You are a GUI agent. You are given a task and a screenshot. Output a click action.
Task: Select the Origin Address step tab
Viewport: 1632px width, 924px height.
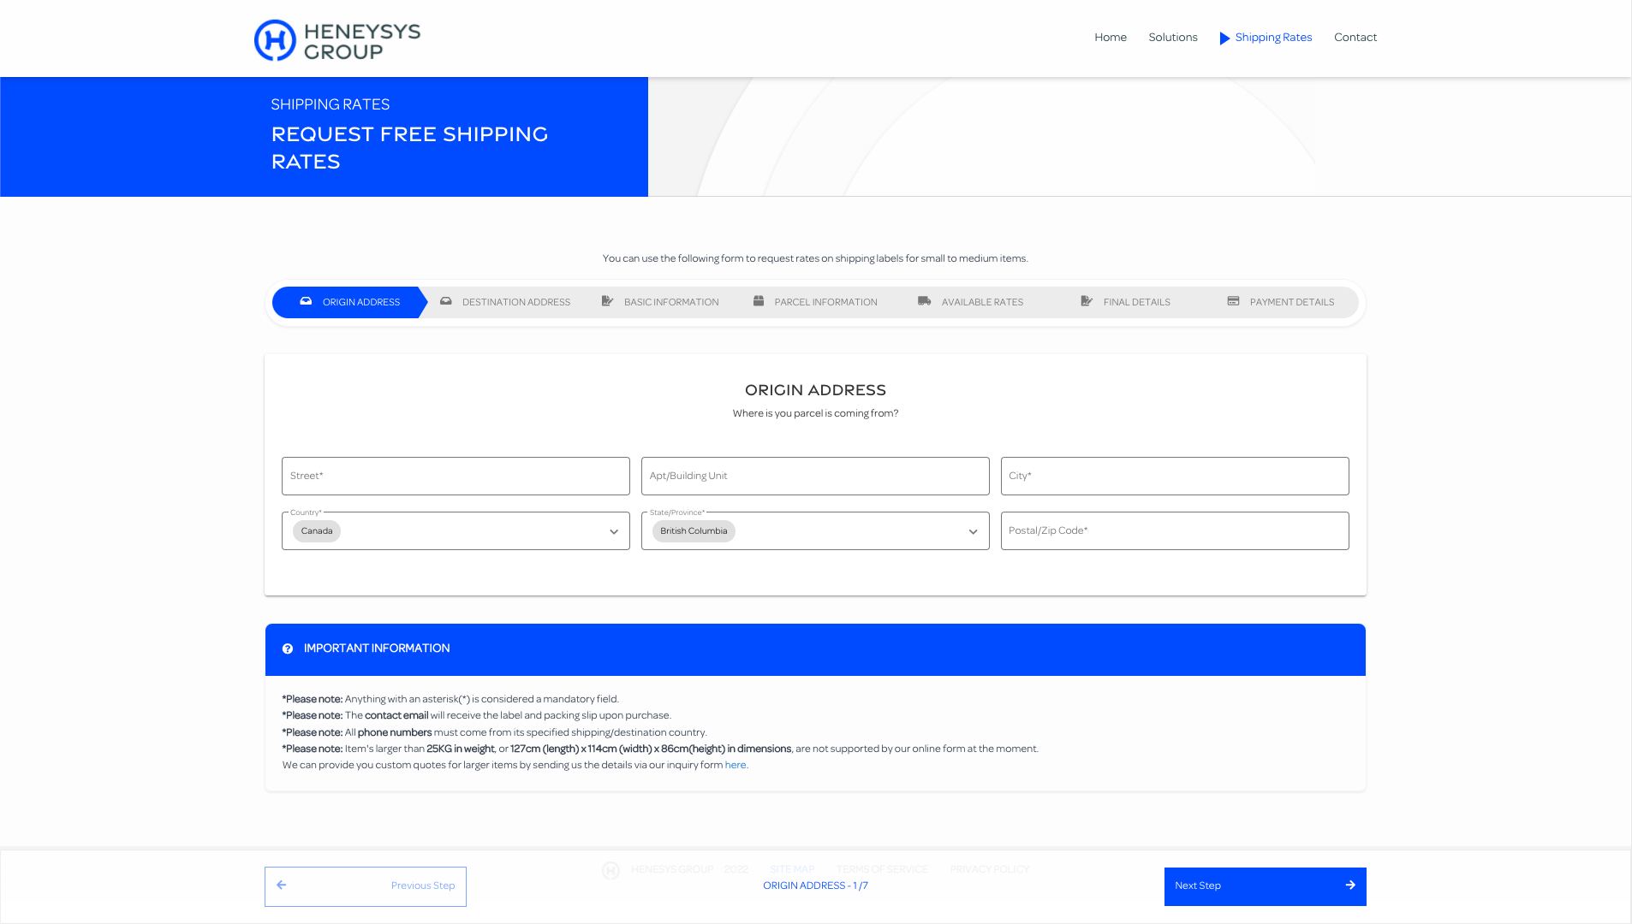pos(349,302)
